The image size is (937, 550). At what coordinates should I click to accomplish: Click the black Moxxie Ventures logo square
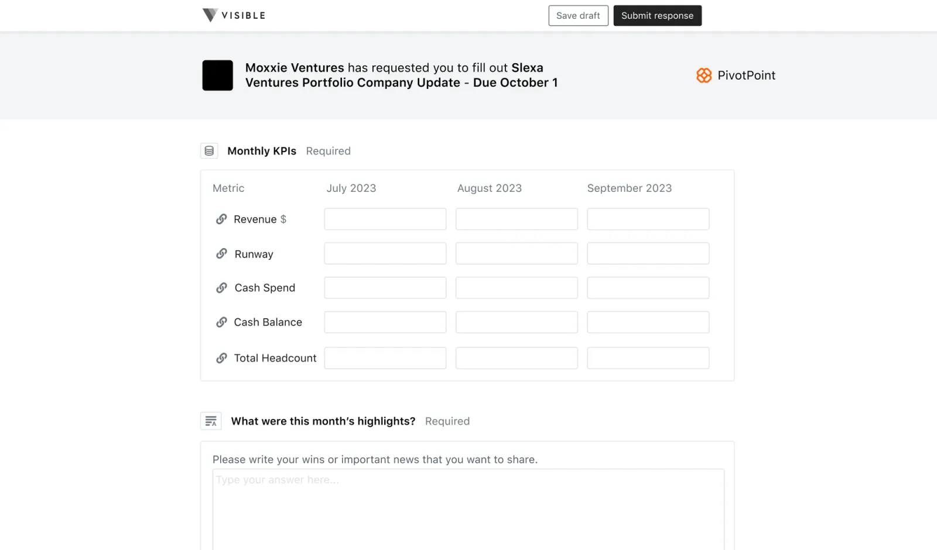click(x=217, y=75)
